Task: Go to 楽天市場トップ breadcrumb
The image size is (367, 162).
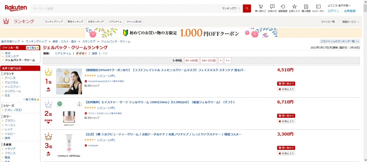Action: [10, 41]
